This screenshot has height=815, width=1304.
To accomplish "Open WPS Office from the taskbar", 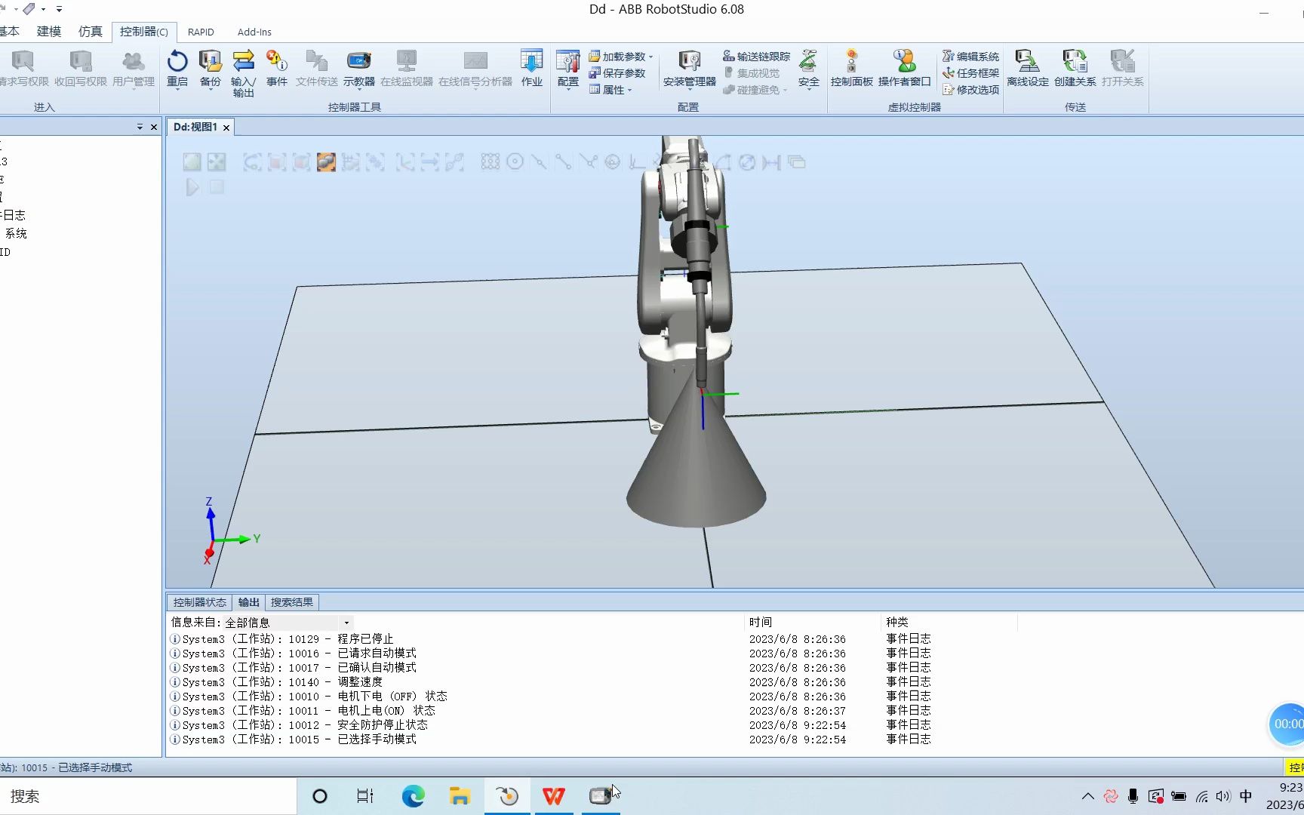I will pyautogui.click(x=554, y=796).
